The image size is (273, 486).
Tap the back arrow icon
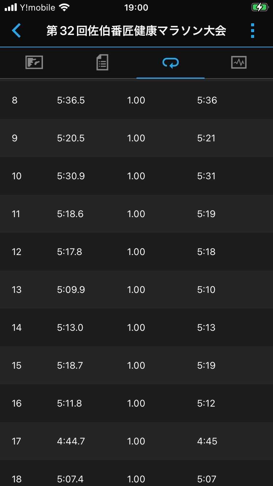coord(16,31)
